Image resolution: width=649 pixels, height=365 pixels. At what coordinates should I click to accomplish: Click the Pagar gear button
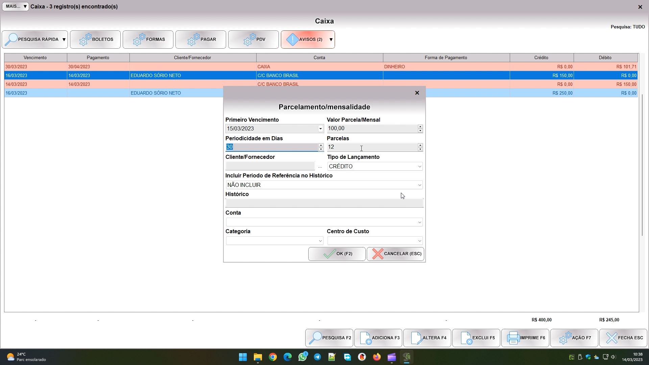pos(201,40)
